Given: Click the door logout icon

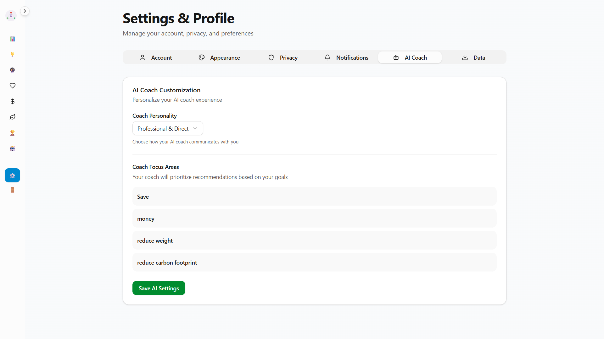Looking at the screenshot, I should [x=12, y=190].
